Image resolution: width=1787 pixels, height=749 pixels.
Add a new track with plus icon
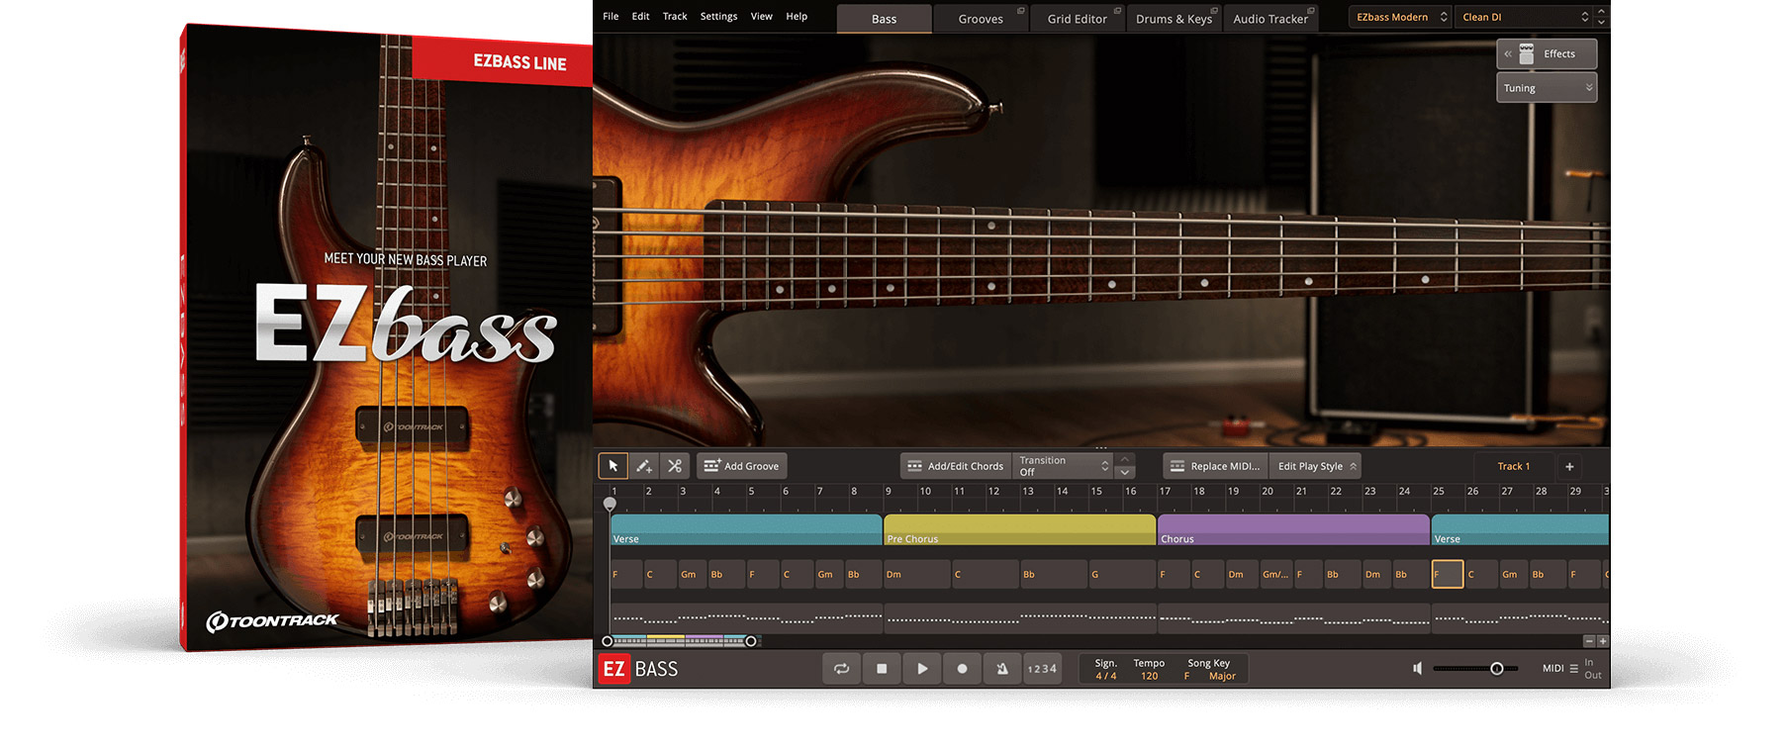pyautogui.click(x=1569, y=466)
